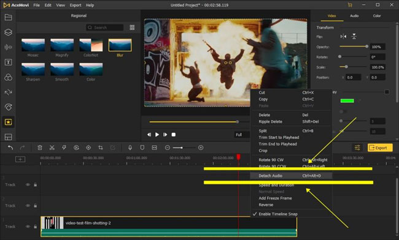Open the Transitions sidebar icon
Viewport: 399px width, 240px height.
(8, 92)
